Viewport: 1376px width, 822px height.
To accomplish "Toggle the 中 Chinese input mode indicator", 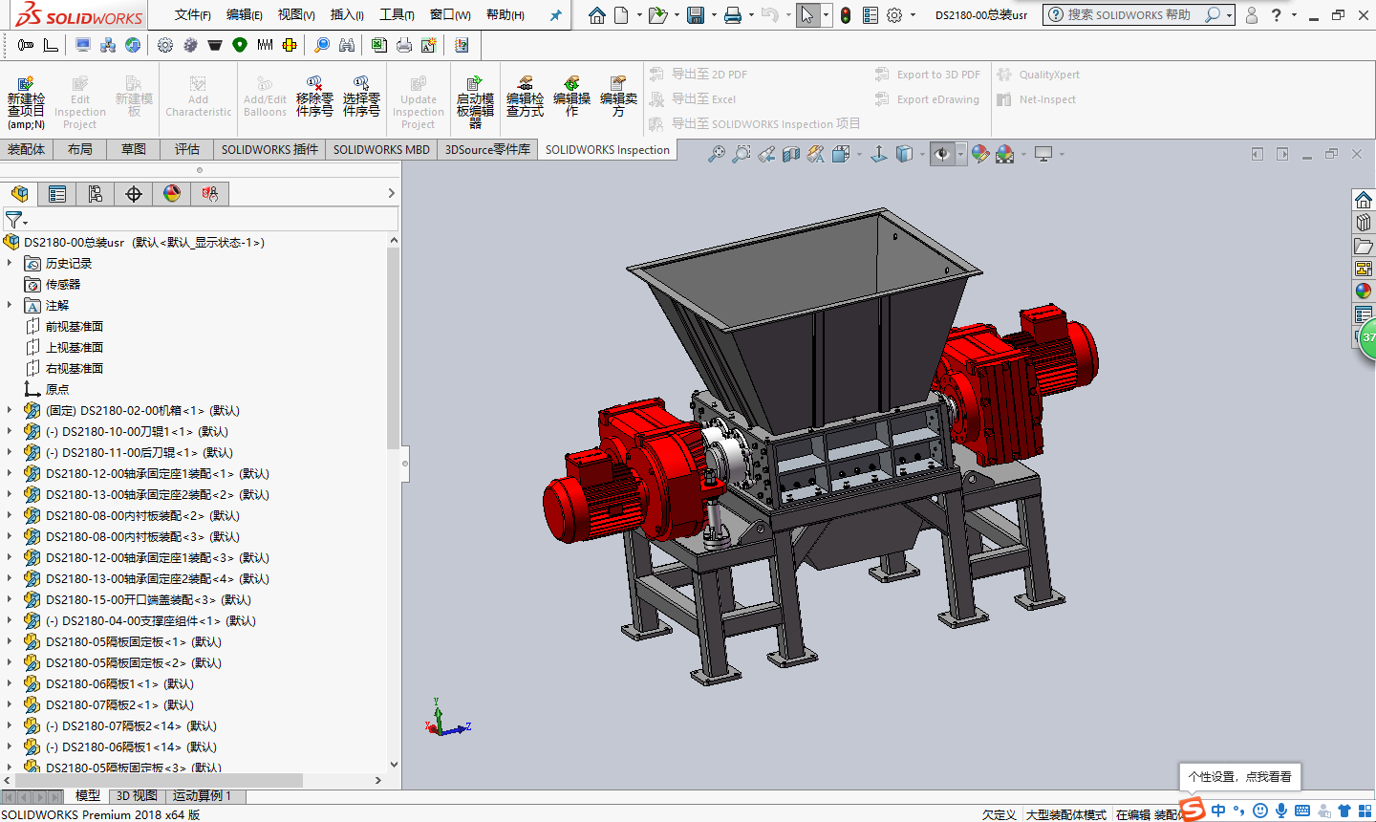I will [1218, 811].
